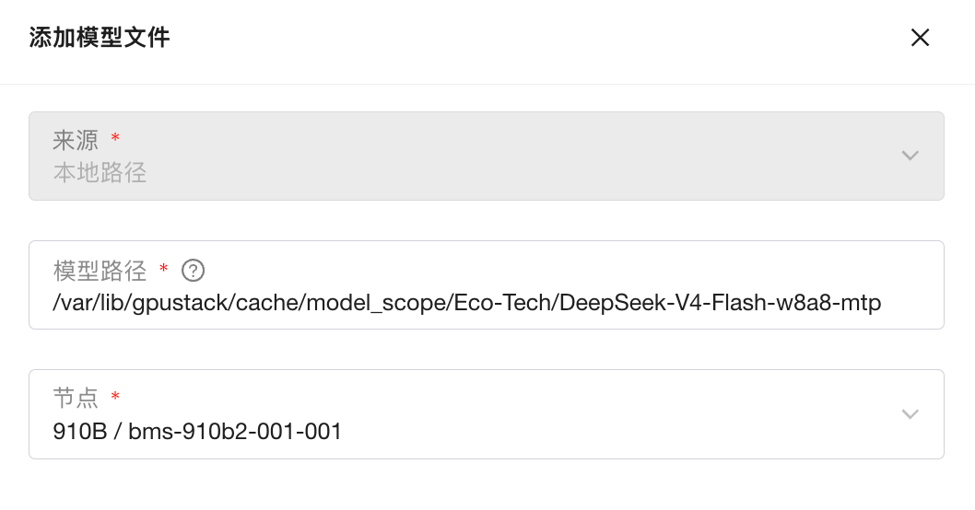Close the 添加模型文件 dialog
This screenshot has width=975, height=510.
pyautogui.click(x=920, y=38)
